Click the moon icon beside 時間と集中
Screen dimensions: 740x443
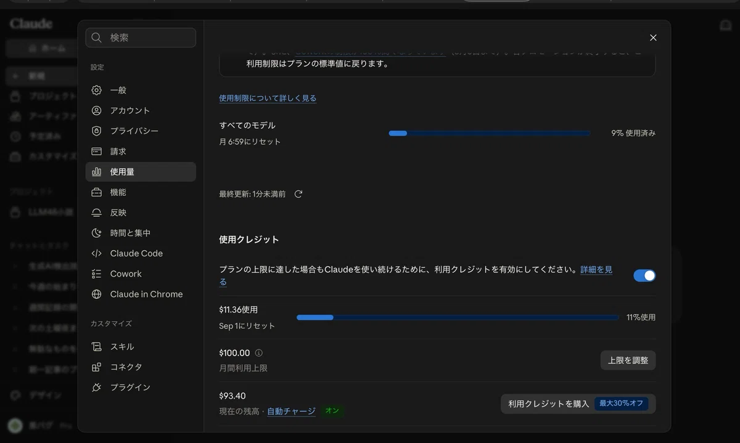[x=96, y=233]
